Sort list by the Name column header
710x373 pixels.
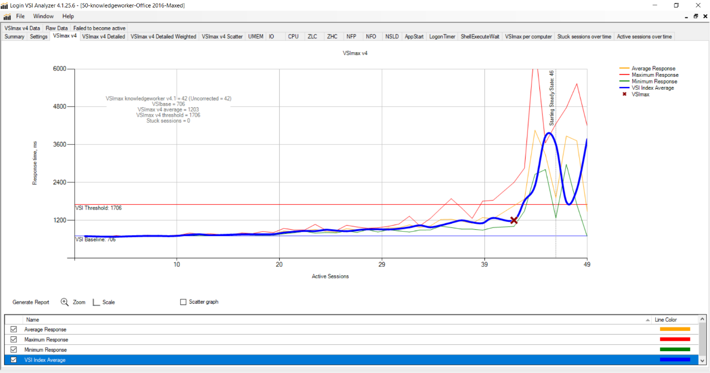(x=33, y=320)
